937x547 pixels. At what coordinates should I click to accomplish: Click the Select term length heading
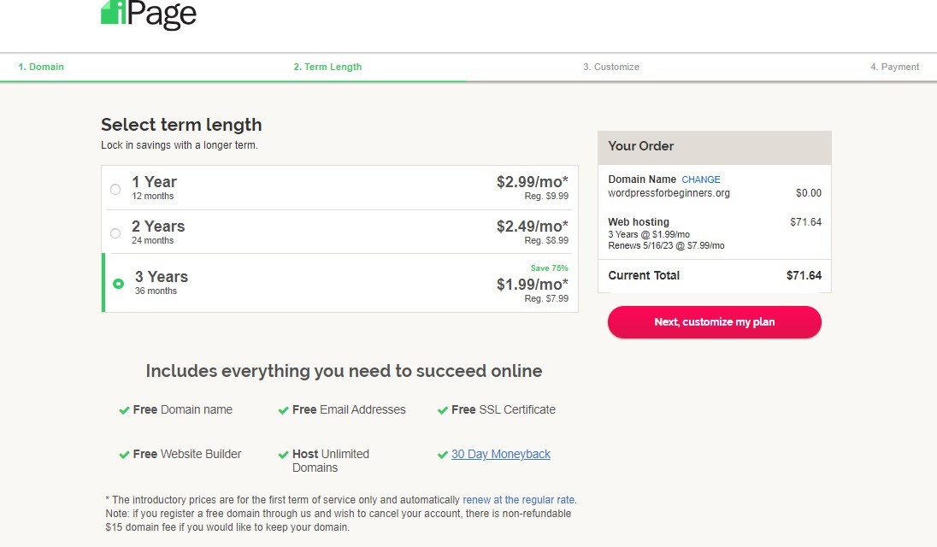[181, 125]
